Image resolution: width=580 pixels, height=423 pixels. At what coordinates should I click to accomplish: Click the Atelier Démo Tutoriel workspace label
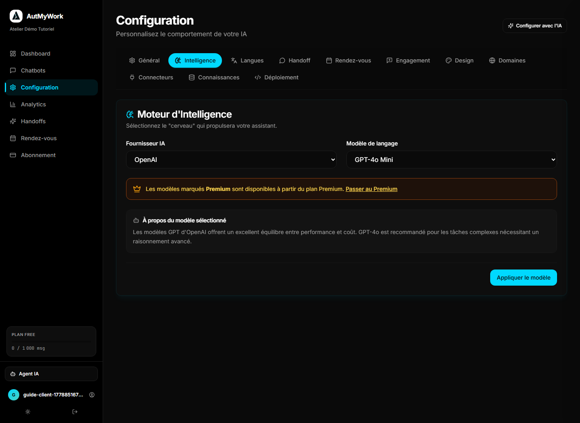32,29
